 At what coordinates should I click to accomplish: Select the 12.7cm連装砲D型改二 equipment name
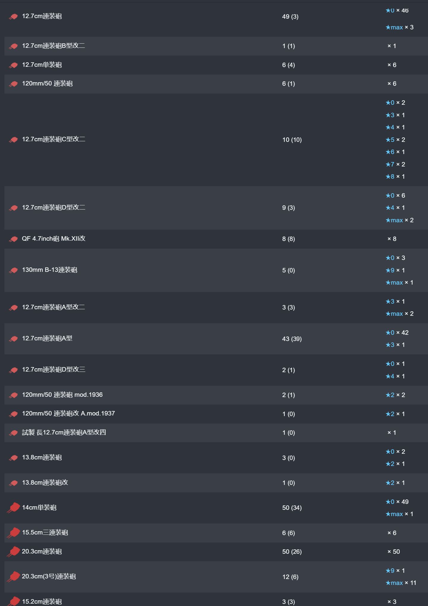coord(53,208)
